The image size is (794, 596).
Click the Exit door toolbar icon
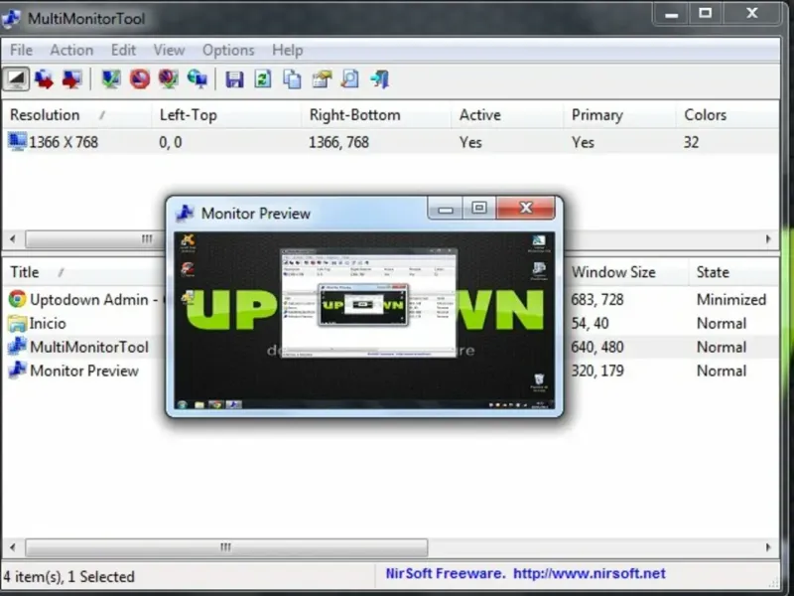[379, 79]
